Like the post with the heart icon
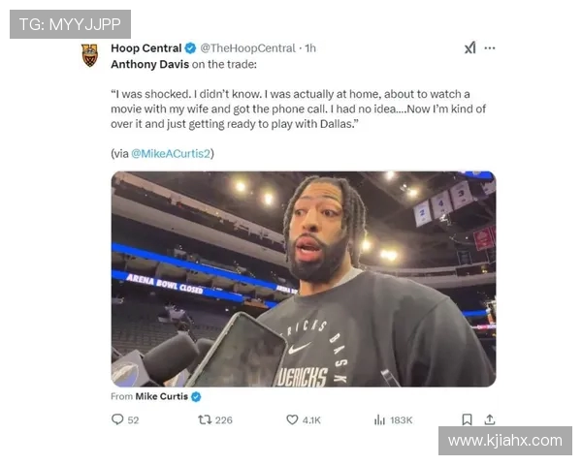Viewport: 582px width, 465px height. (x=292, y=419)
